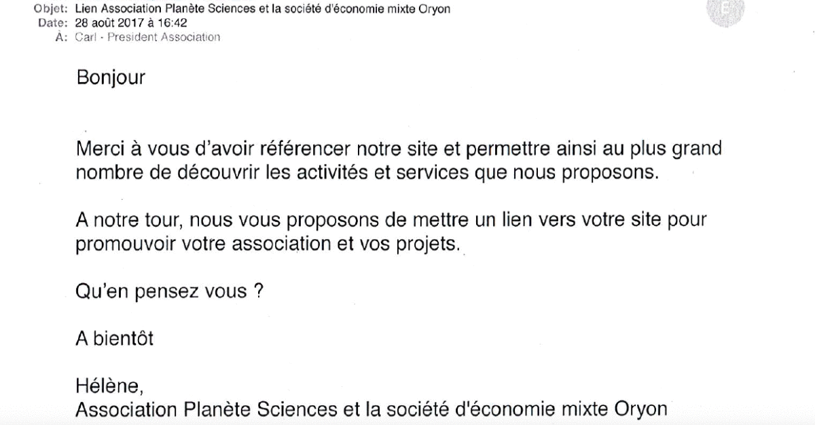Click the 'À:' recipient label
Screen dimensions: 815x425
[x=57, y=37]
